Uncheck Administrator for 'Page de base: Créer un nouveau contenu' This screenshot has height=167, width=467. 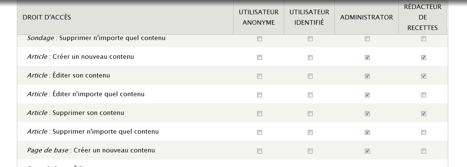(x=367, y=151)
